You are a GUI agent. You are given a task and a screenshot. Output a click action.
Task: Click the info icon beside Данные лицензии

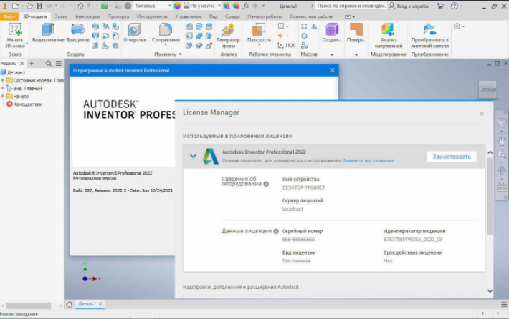pyautogui.click(x=276, y=231)
